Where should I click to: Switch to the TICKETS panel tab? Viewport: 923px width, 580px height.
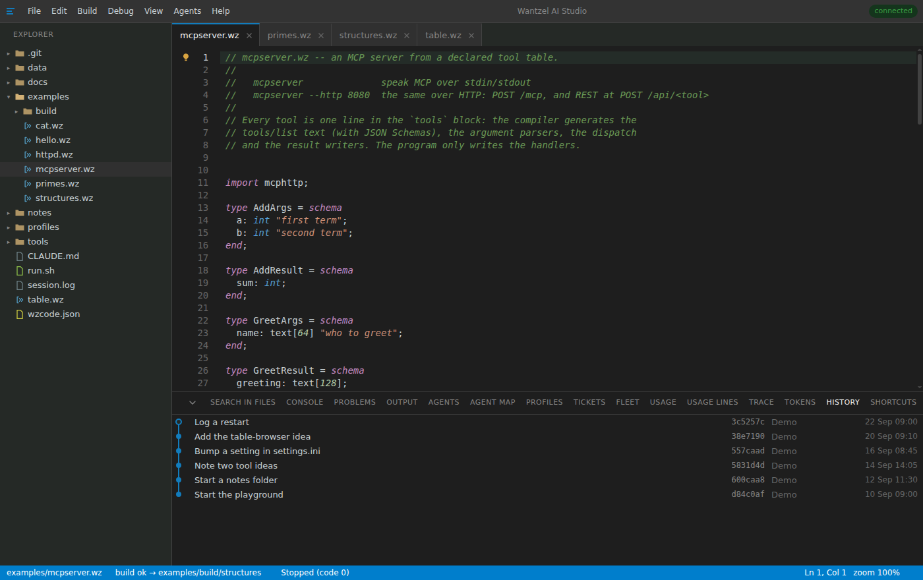(589, 402)
